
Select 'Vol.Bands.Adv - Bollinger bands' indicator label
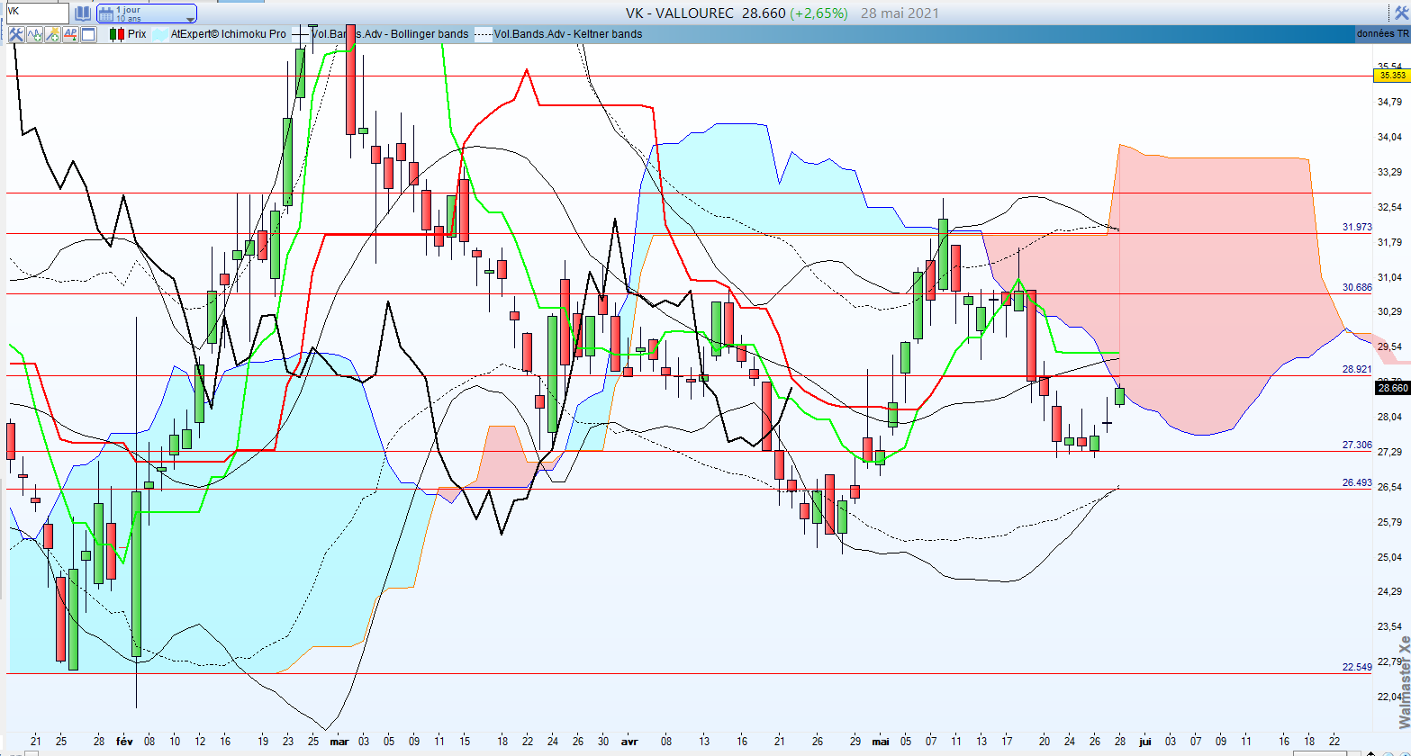pos(390,34)
